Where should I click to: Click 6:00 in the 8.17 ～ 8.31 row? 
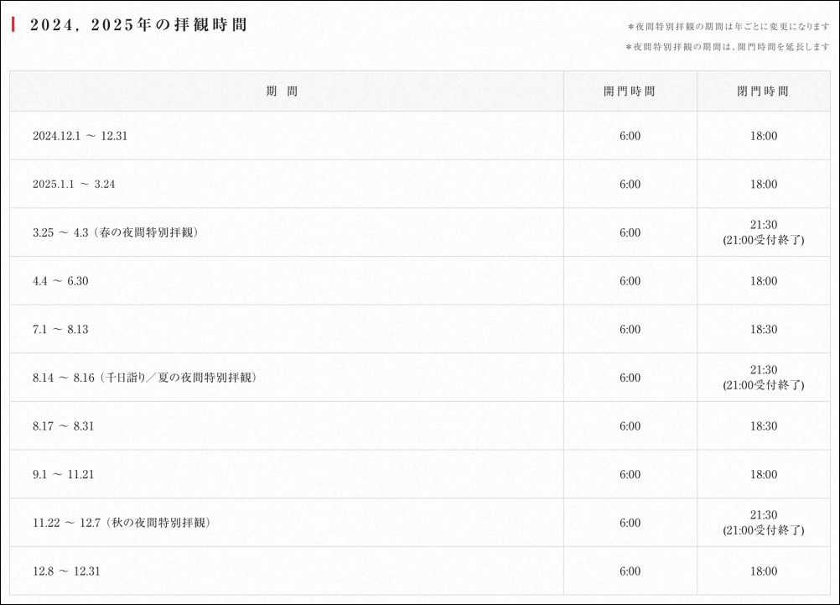(x=630, y=426)
